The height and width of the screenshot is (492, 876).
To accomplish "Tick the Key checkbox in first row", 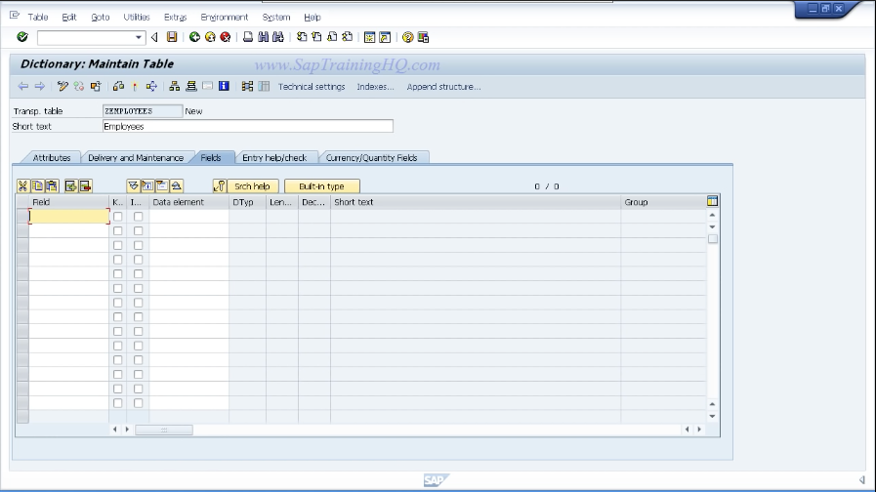I will tap(118, 217).
